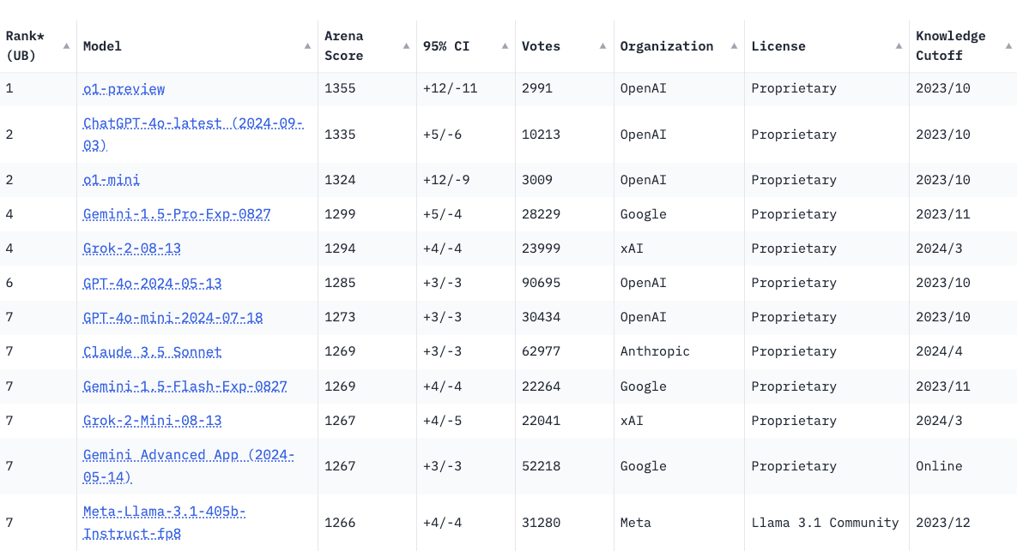This screenshot has height=551, width=1017.
Task: Sort by Rank column arrow icon
Action: [x=66, y=46]
